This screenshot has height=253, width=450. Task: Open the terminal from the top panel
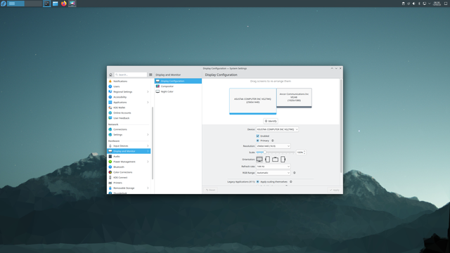pos(47,4)
